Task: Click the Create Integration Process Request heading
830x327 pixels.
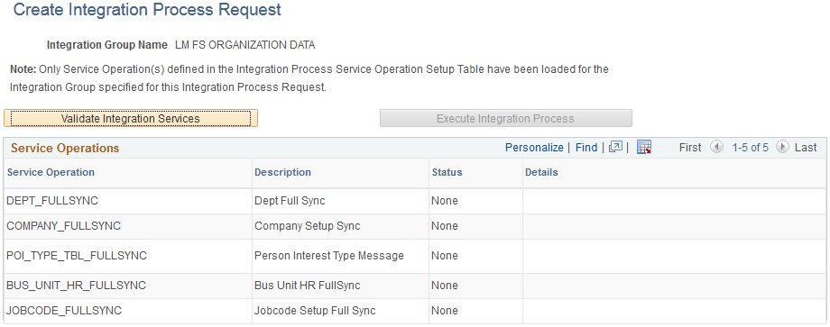Action: click(x=147, y=10)
